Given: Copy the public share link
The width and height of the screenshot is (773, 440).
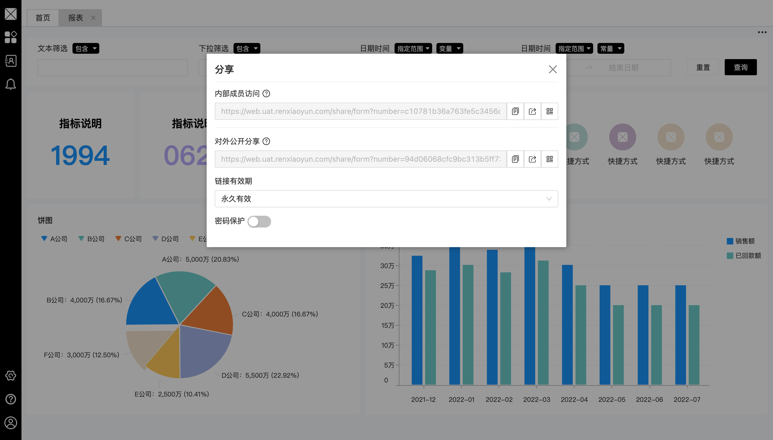Looking at the screenshot, I should pyautogui.click(x=515, y=159).
